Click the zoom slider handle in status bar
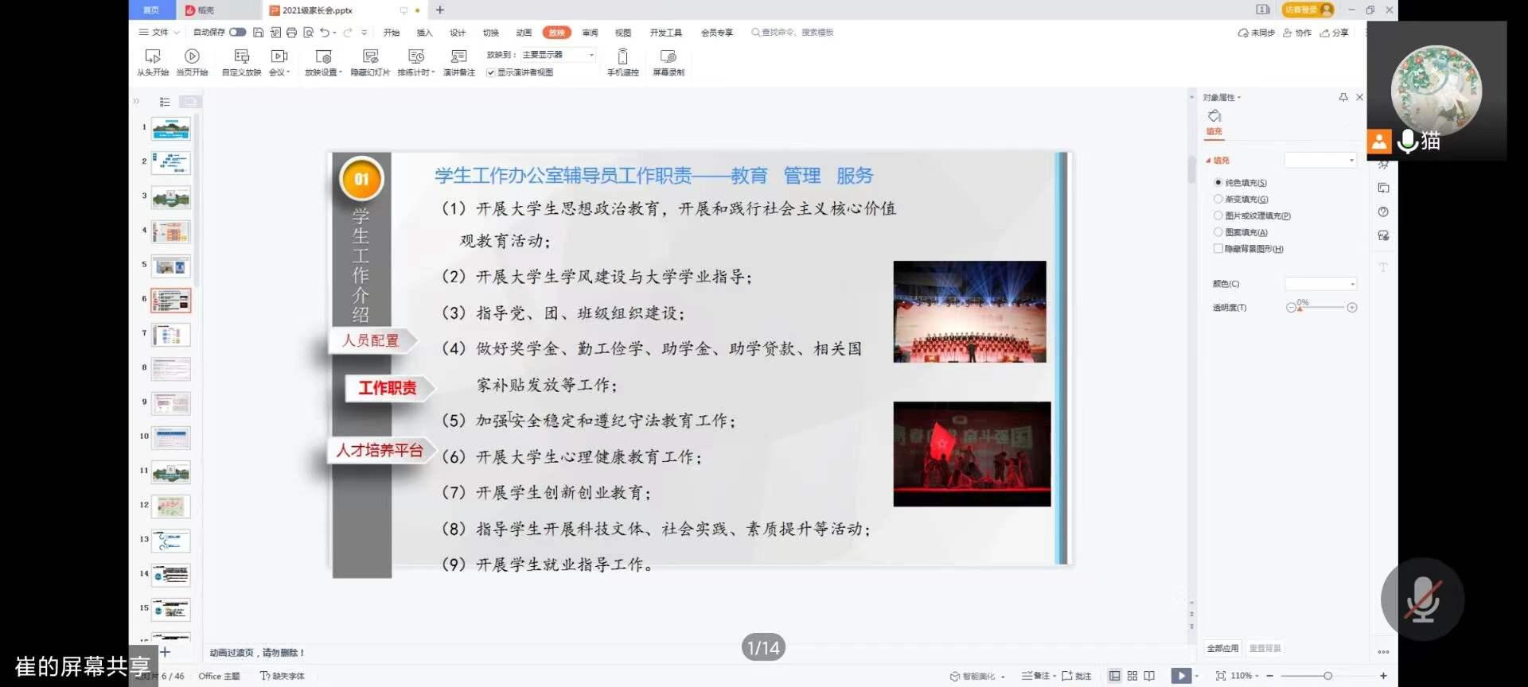The image size is (1528, 687). 1327,676
